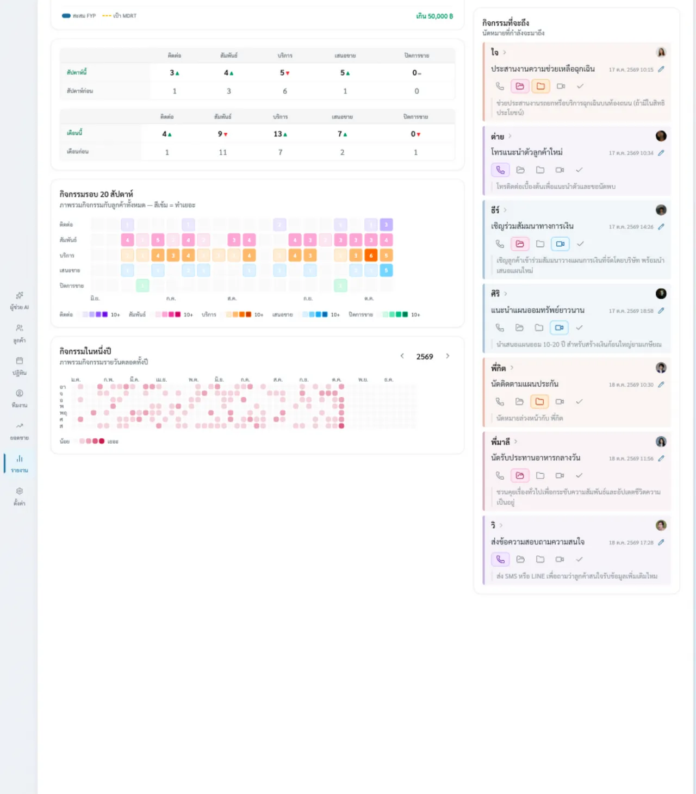Click the phone icon on ต่าย's activity card
This screenshot has height=794, width=696.
tap(500, 170)
